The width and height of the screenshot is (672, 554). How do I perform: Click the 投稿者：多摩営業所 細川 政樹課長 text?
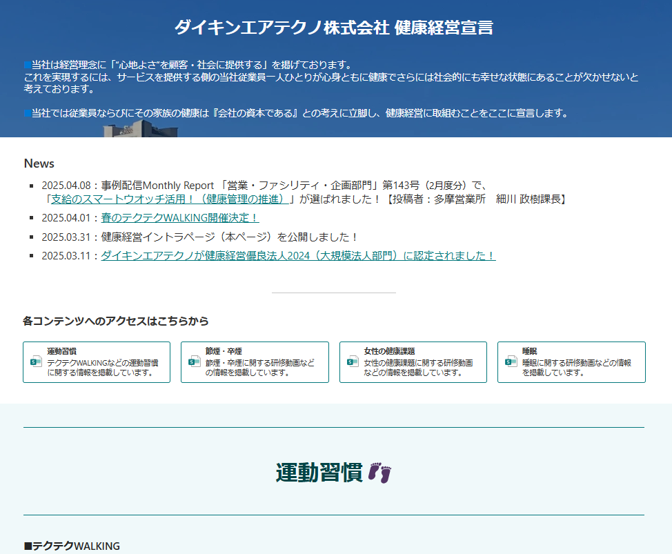(477, 199)
